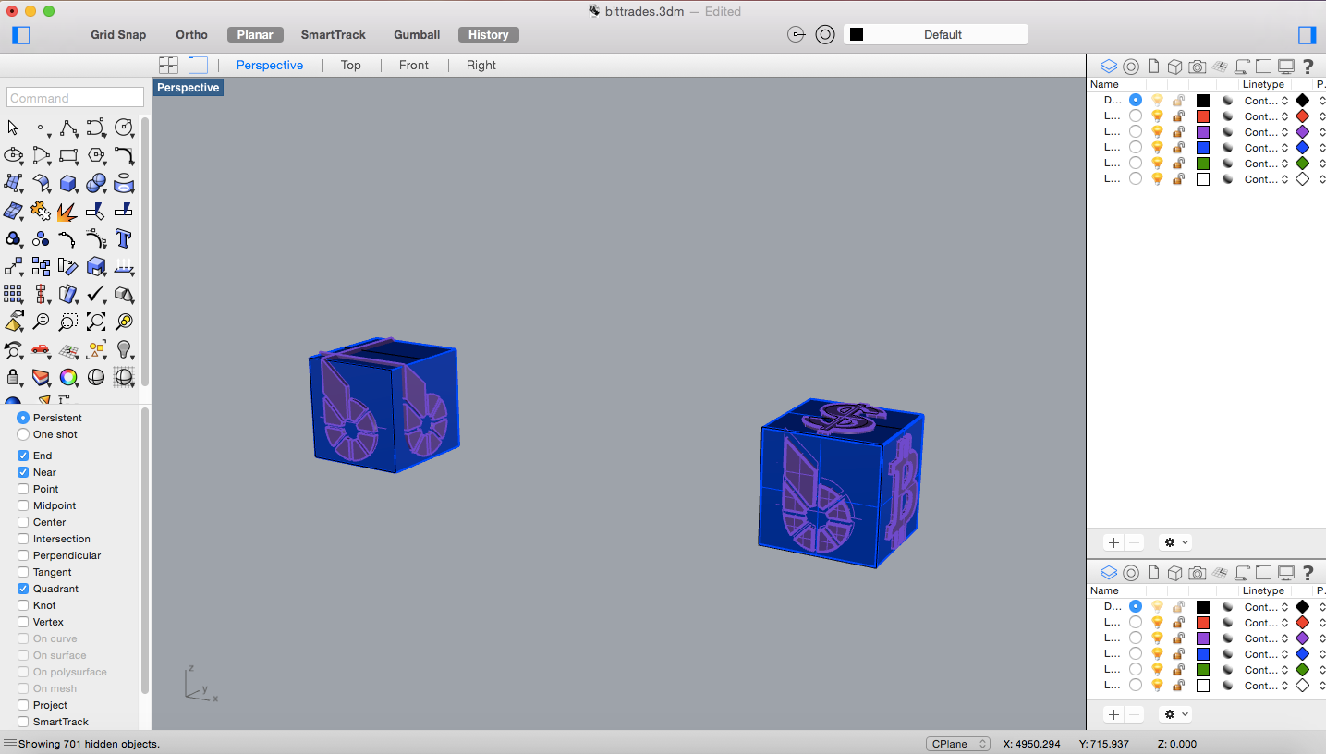Uncheck the End object snap
Screen dimensions: 1326x754
coord(23,456)
